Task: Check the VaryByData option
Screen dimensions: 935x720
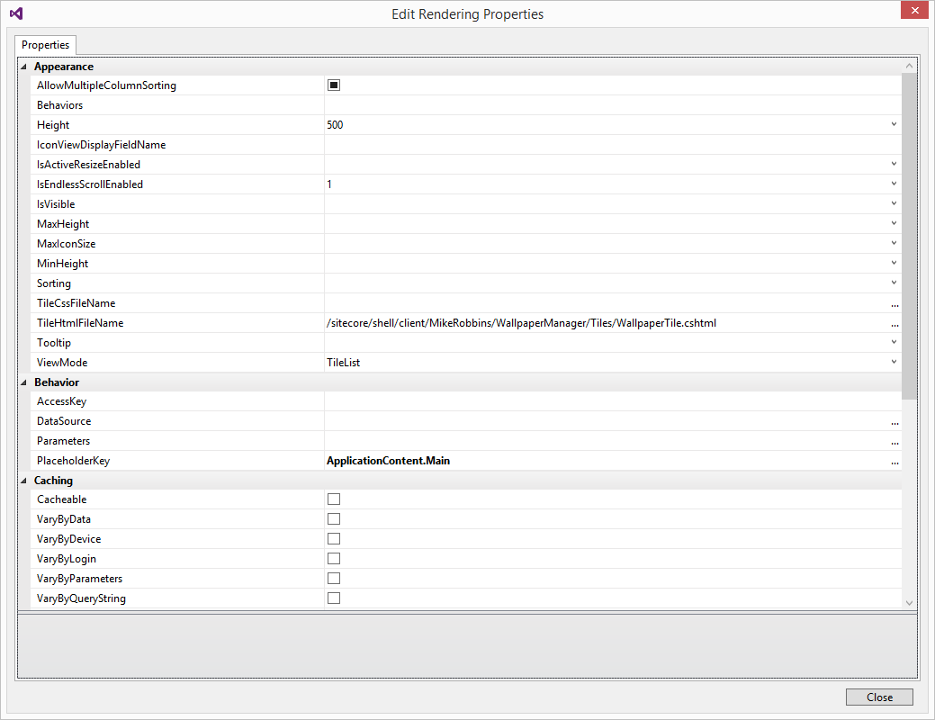Action: pyautogui.click(x=334, y=519)
